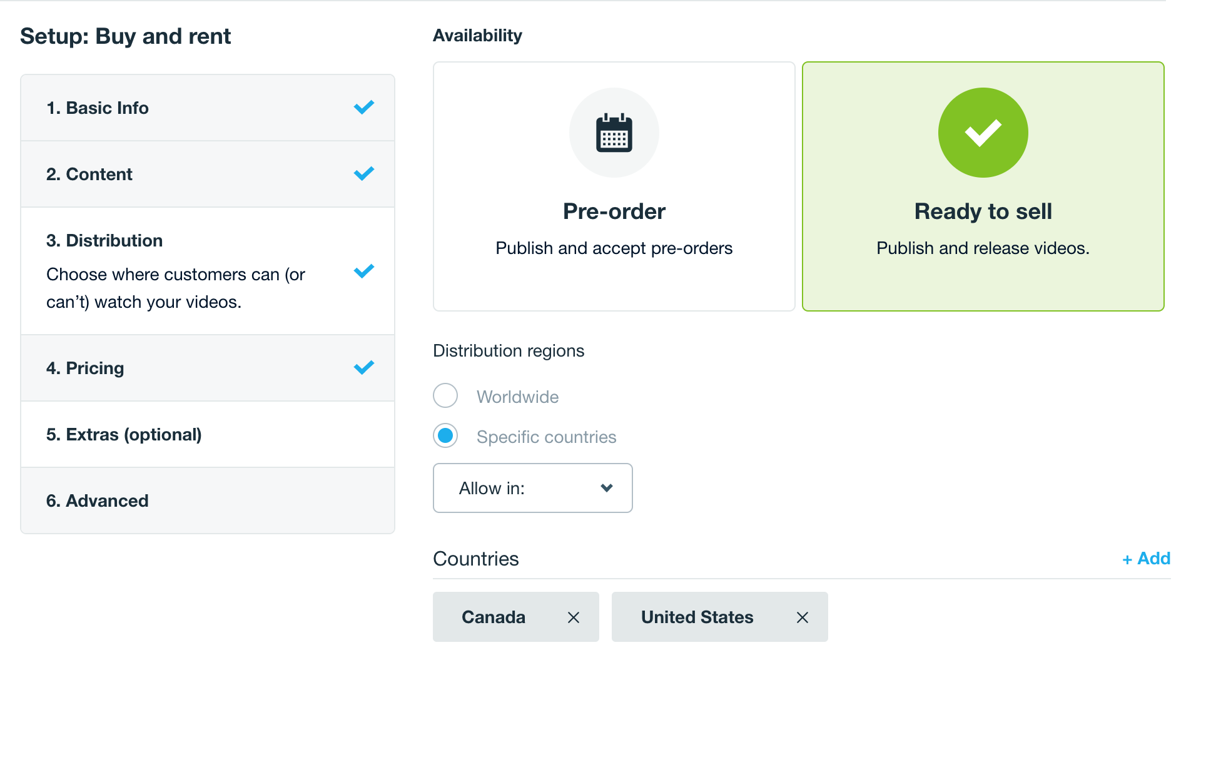This screenshot has height=782, width=1216.
Task: Open the 4. Pricing step
Action: tap(85, 368)
